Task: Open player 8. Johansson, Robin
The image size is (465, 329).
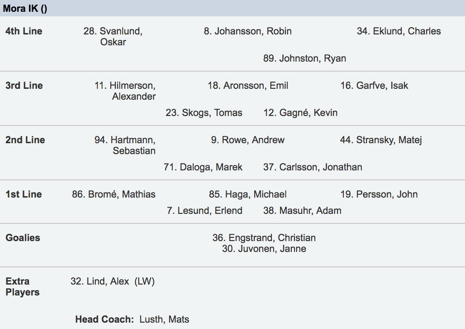Action: tap(247, 31)
